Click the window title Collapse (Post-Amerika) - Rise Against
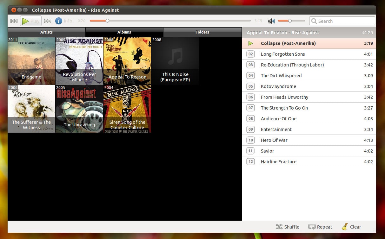The width and height of the screenshot is (385, 239). (x=75, y=10)
